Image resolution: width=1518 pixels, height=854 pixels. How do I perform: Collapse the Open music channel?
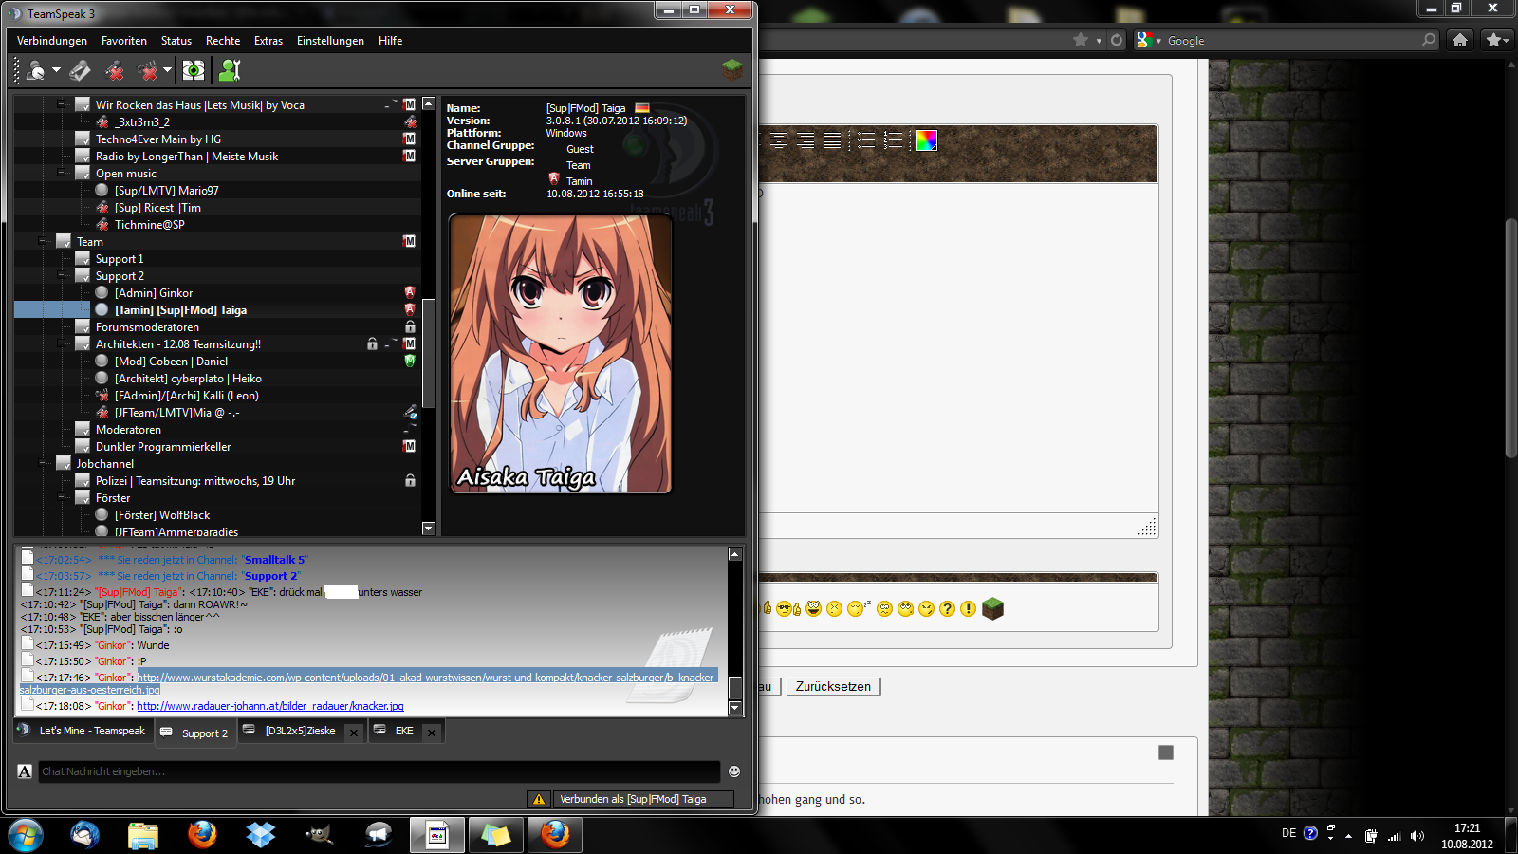62,173
